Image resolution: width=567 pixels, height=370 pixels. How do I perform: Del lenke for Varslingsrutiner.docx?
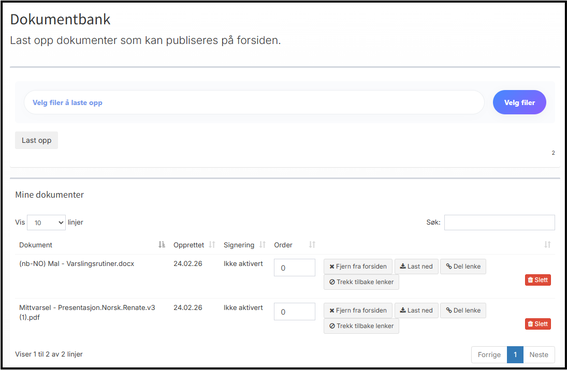click(463, 267)
